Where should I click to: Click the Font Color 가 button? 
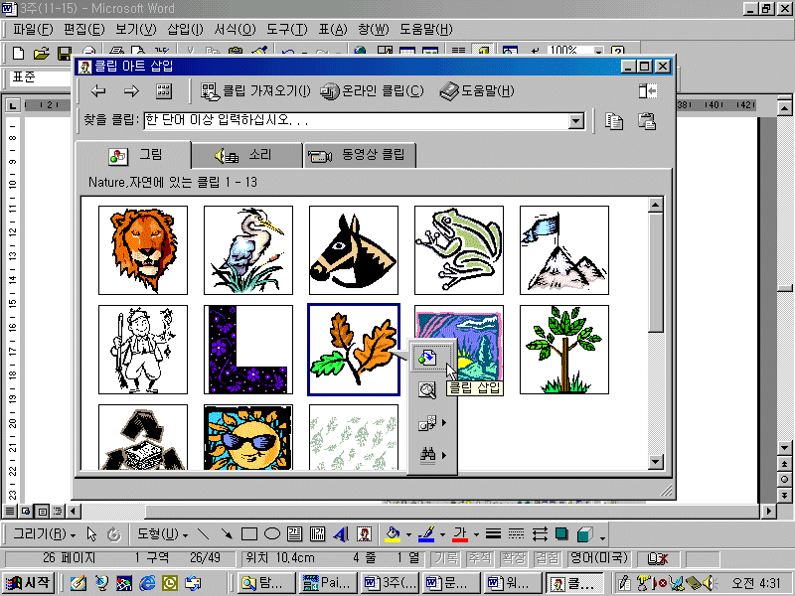[460, 534]
